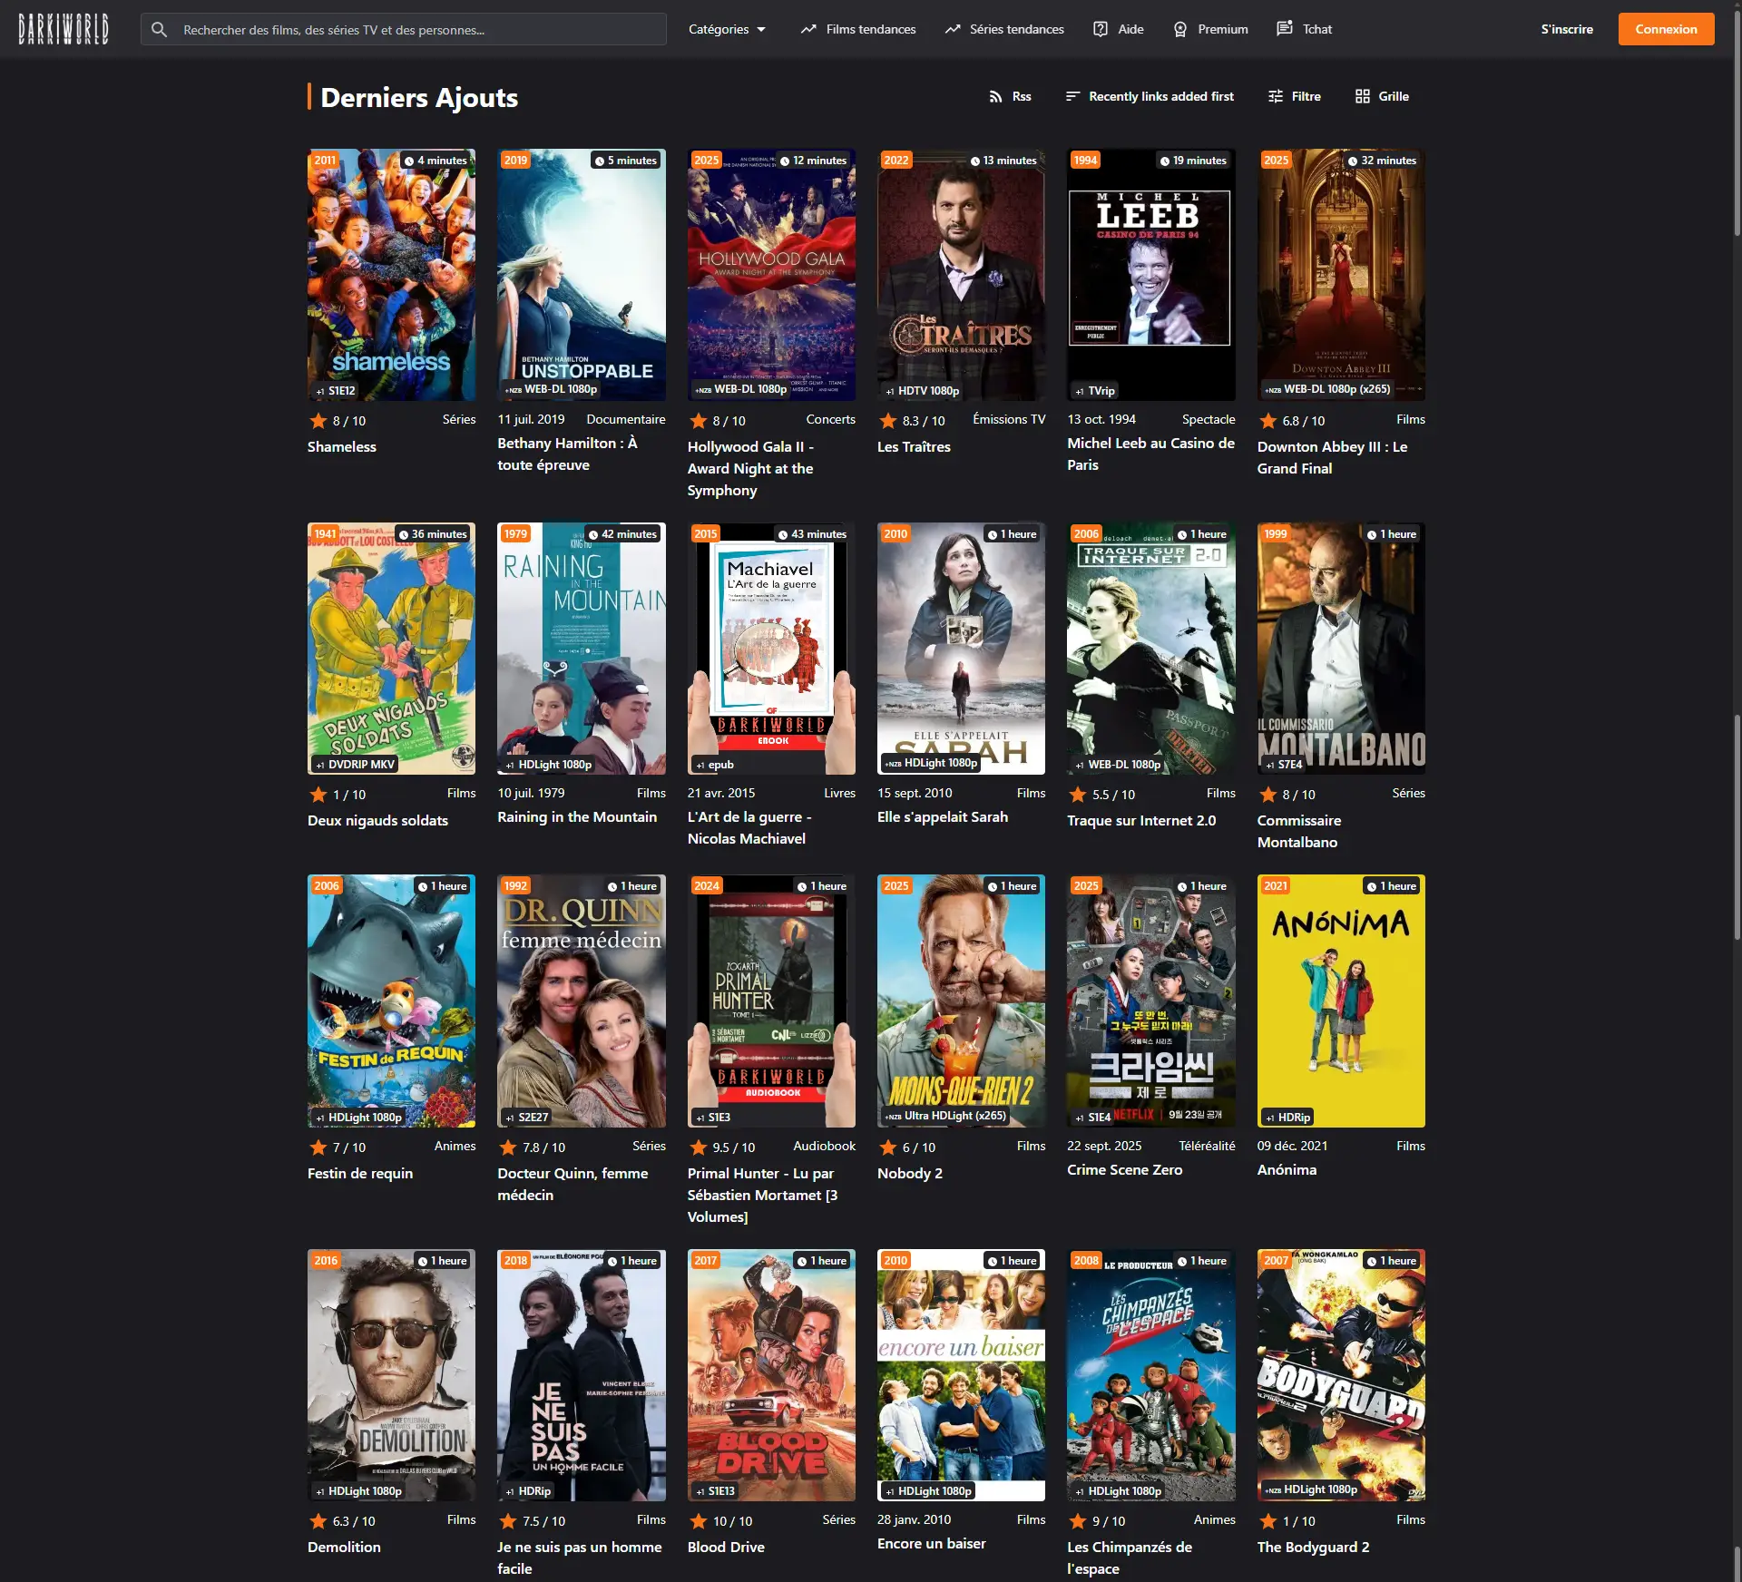
Task: Open the Filtre options
Action: point(1294,96)
